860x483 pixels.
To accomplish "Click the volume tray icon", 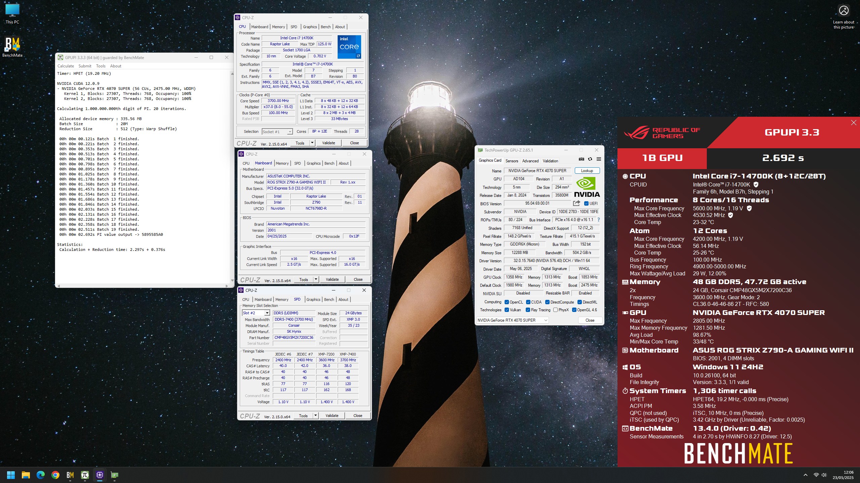I will tap(824, 475).
